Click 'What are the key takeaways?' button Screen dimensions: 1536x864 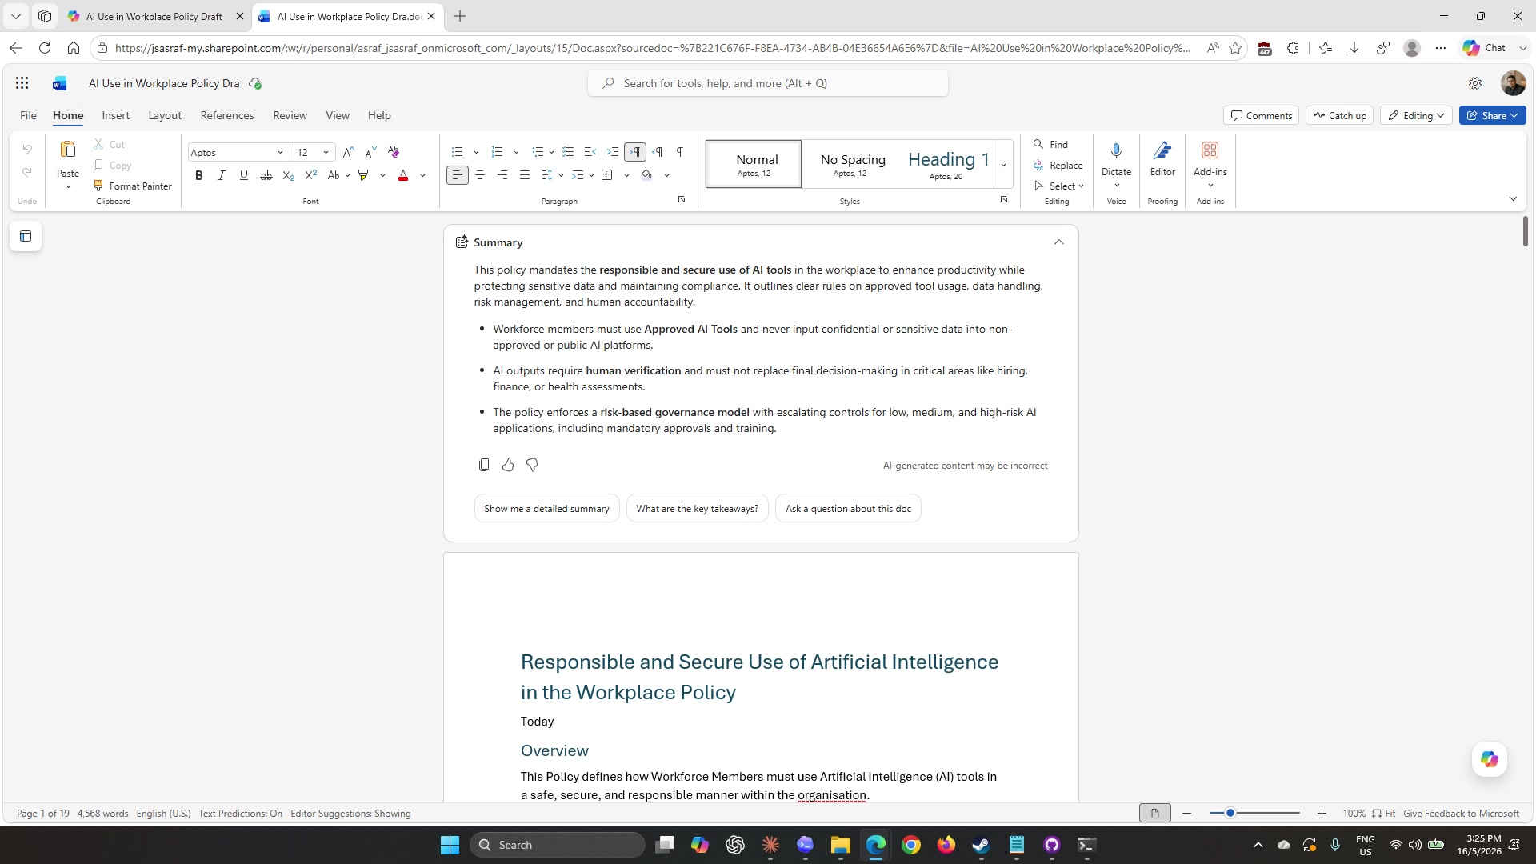point(697,509)
